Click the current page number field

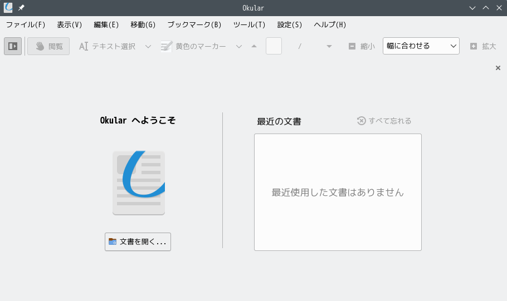click(274, 46)
